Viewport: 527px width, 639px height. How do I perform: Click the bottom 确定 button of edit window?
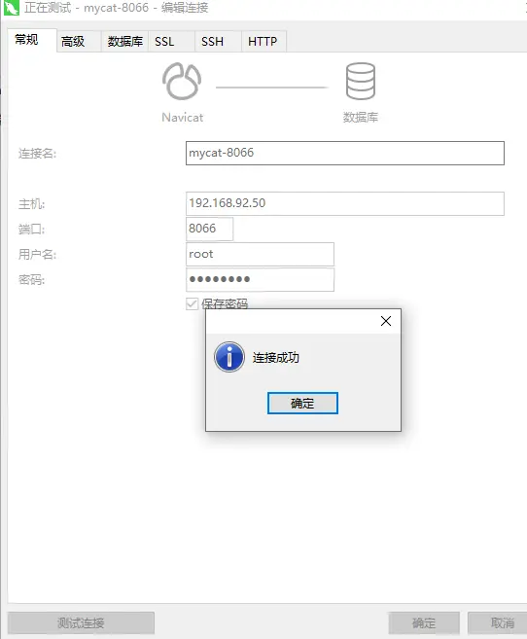tap(424, 622)
